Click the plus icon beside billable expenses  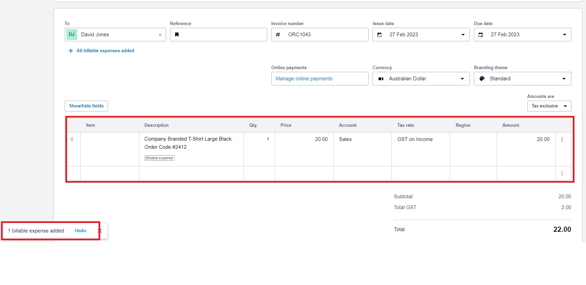(71, 51)
